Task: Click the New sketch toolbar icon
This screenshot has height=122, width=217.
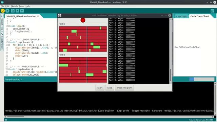Action: coord(13,11)
